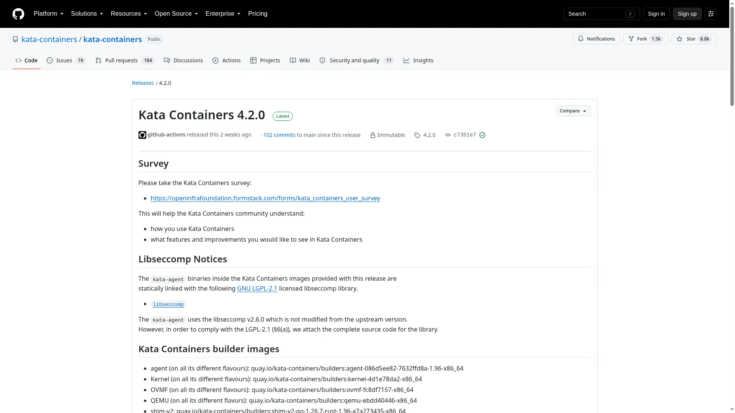Click the Sign in button
The image size is (735, 413).
(x=656, y=14)
